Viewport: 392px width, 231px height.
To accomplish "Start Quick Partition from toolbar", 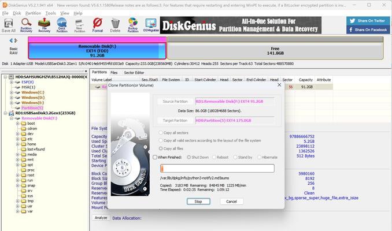I will (x=62, y=25).
